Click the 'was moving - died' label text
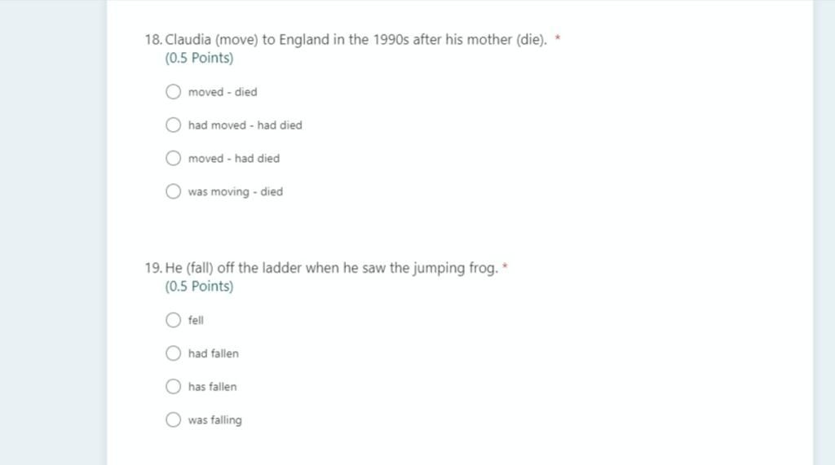 [x=236, y=191]
